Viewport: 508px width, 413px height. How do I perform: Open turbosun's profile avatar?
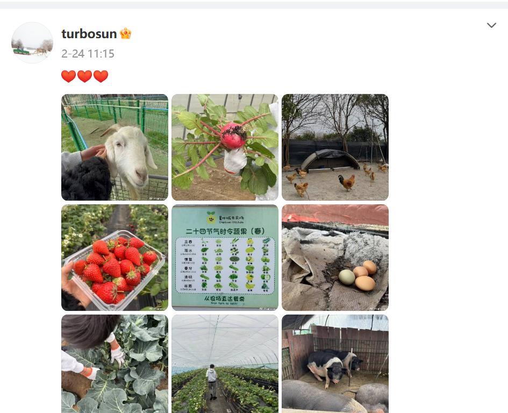pos(32,42)
